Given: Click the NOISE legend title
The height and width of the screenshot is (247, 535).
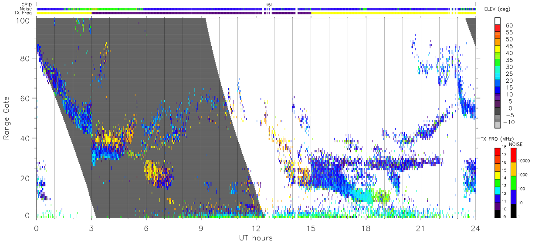Looking at the screenshot, I should [x=516, y=144].
